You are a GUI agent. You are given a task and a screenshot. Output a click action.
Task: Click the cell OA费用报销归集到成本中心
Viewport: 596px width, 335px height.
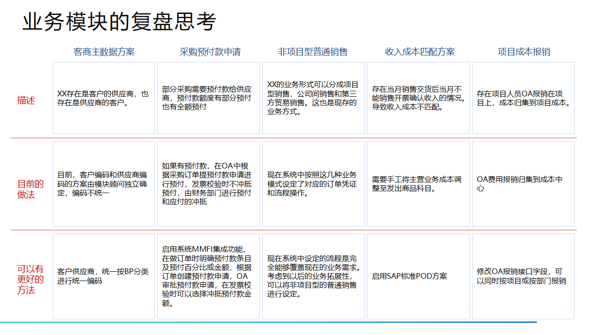coord(523,184)
